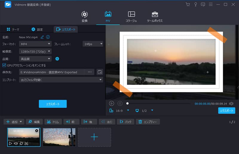This screenshot has width=239, height=154.
Task: Edit the file name with pencil icon
Action: pos(42,37)
